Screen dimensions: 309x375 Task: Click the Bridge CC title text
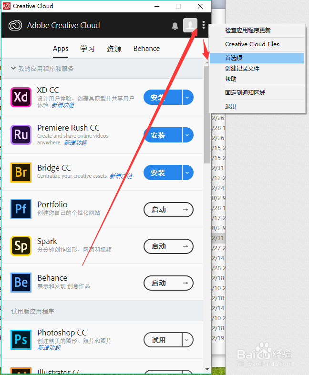pos(54,168)
